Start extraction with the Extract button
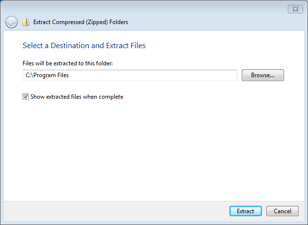 point(246,211)
